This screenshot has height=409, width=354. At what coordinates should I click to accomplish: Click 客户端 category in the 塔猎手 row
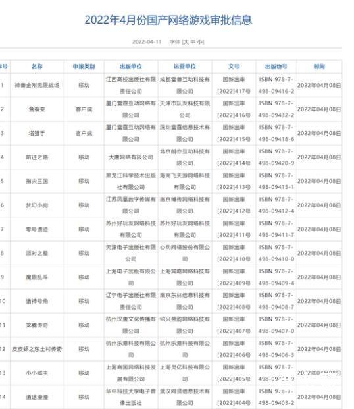(84, 133)
